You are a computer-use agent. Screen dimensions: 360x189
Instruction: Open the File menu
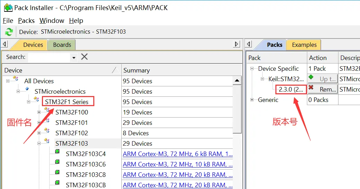coord(8,21)
